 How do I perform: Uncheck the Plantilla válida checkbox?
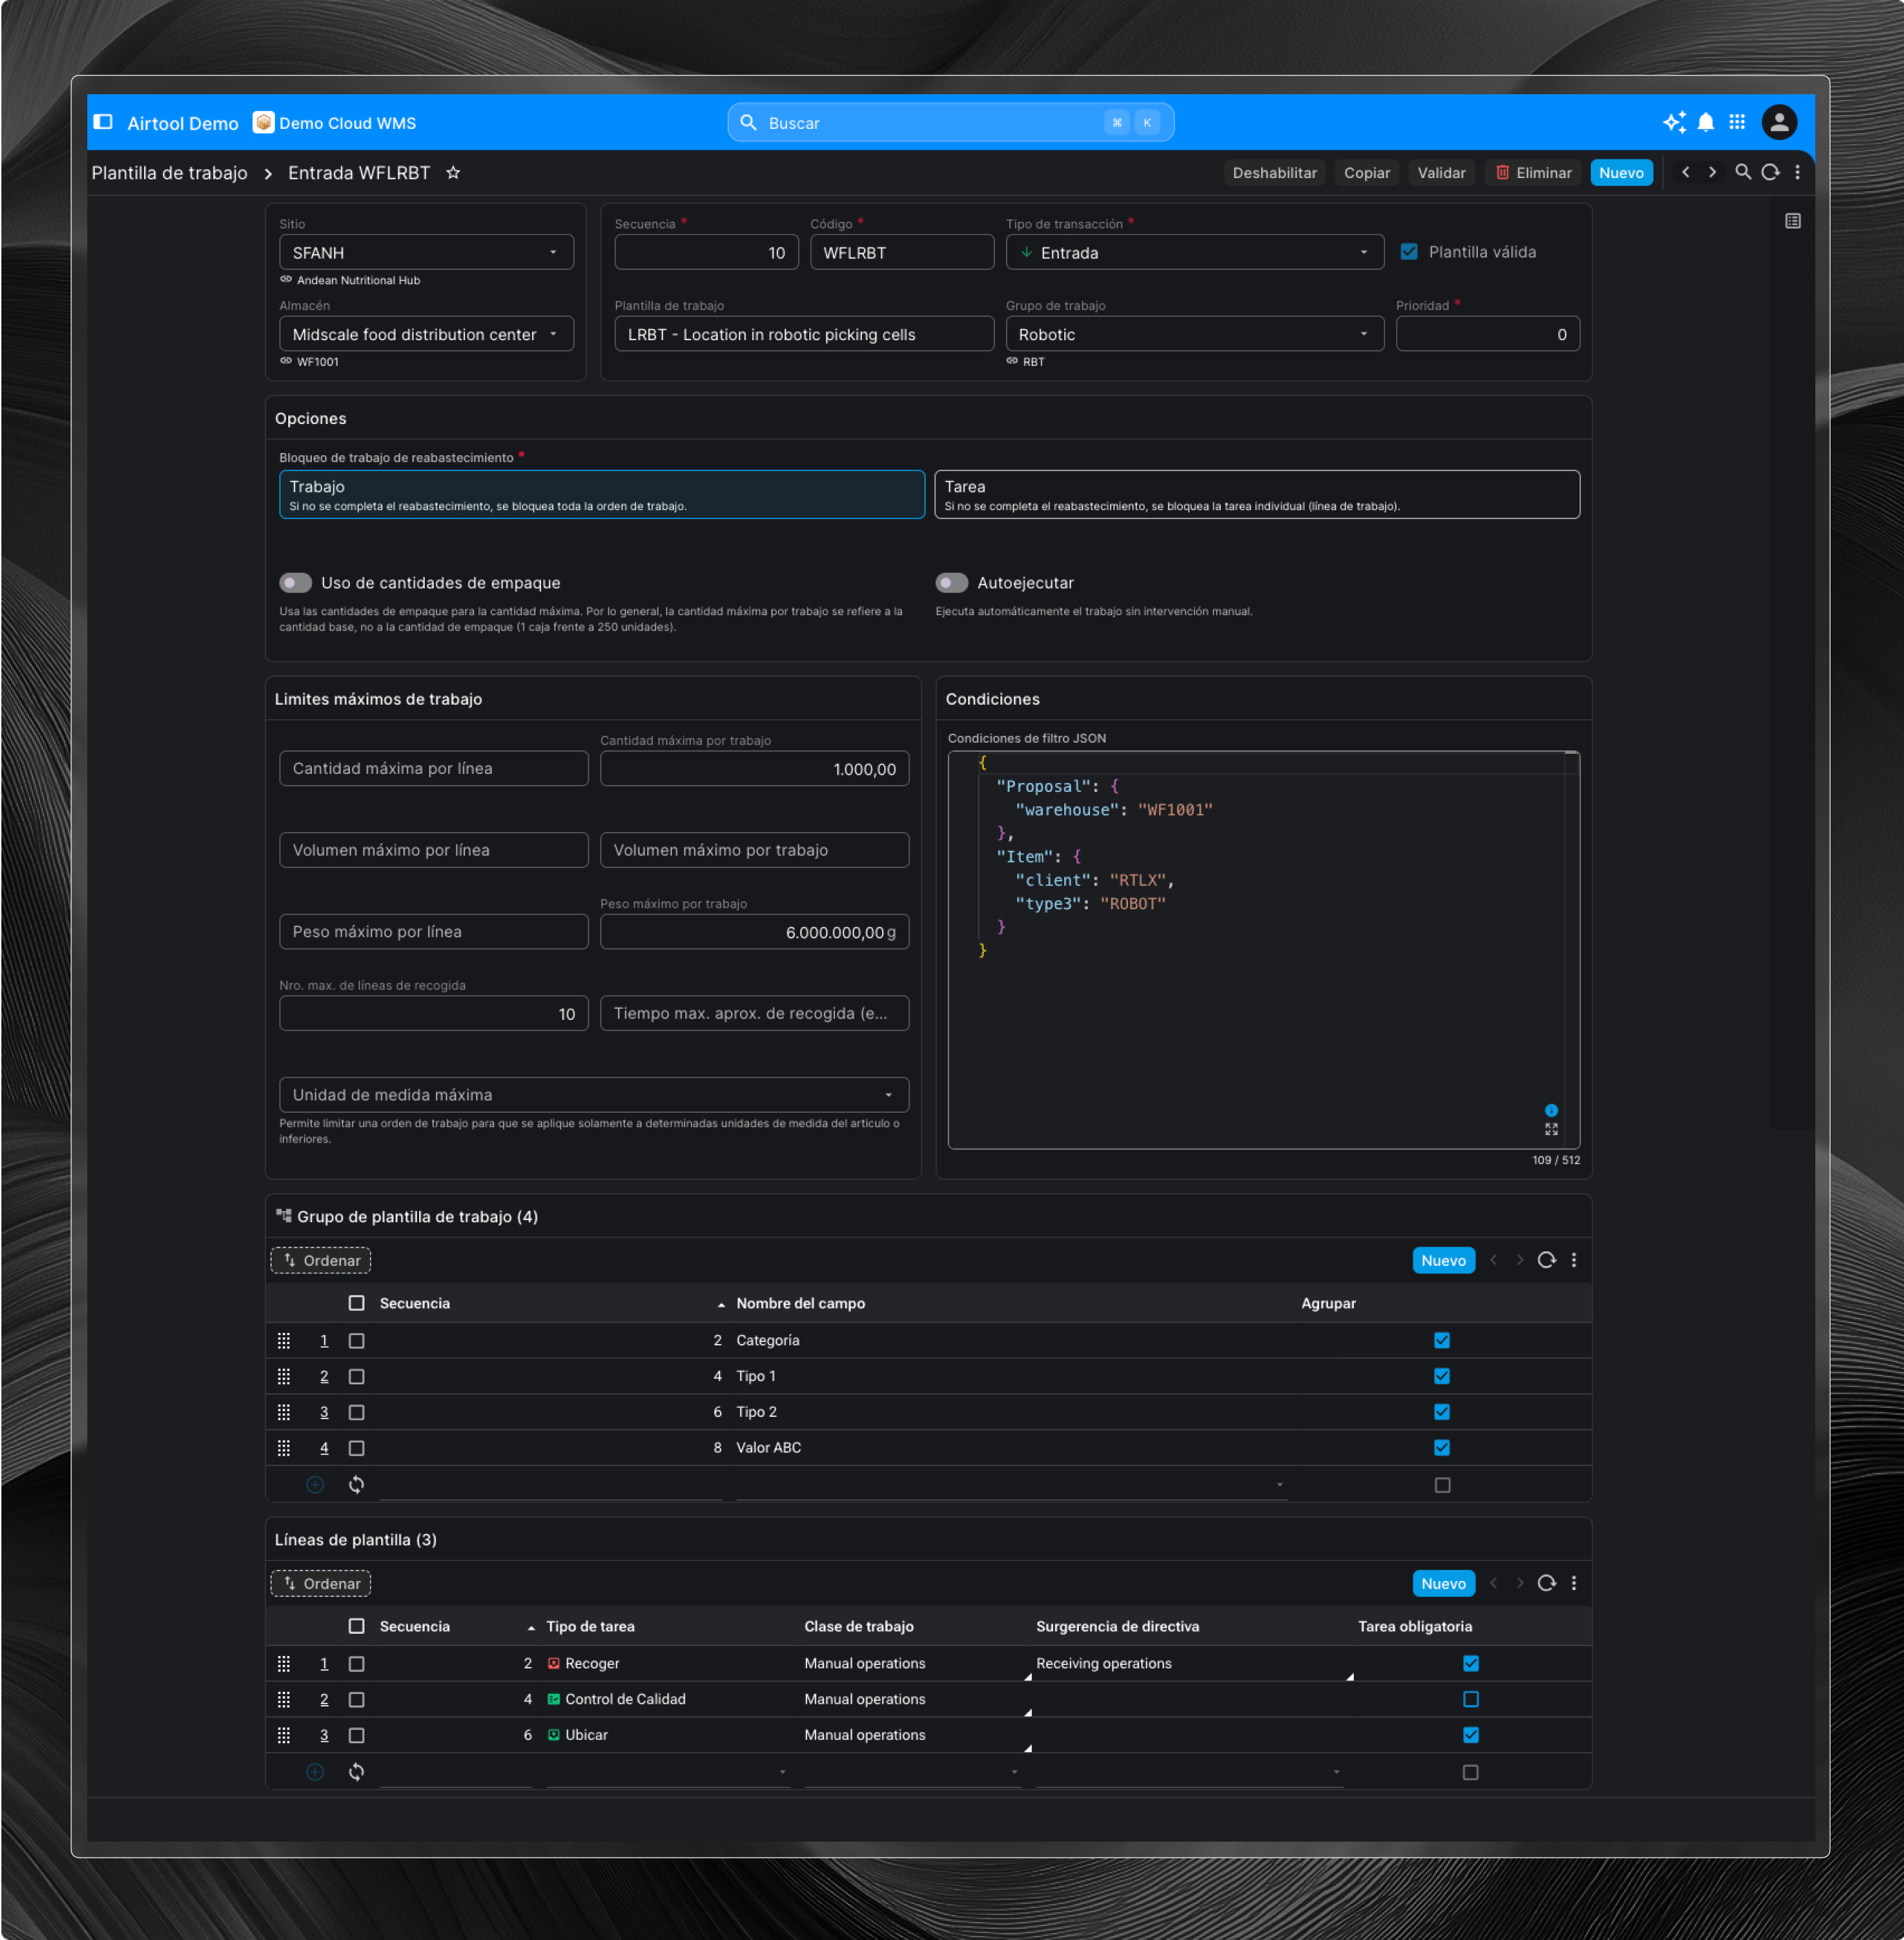pyautogui.click(x=1409, y=252)
